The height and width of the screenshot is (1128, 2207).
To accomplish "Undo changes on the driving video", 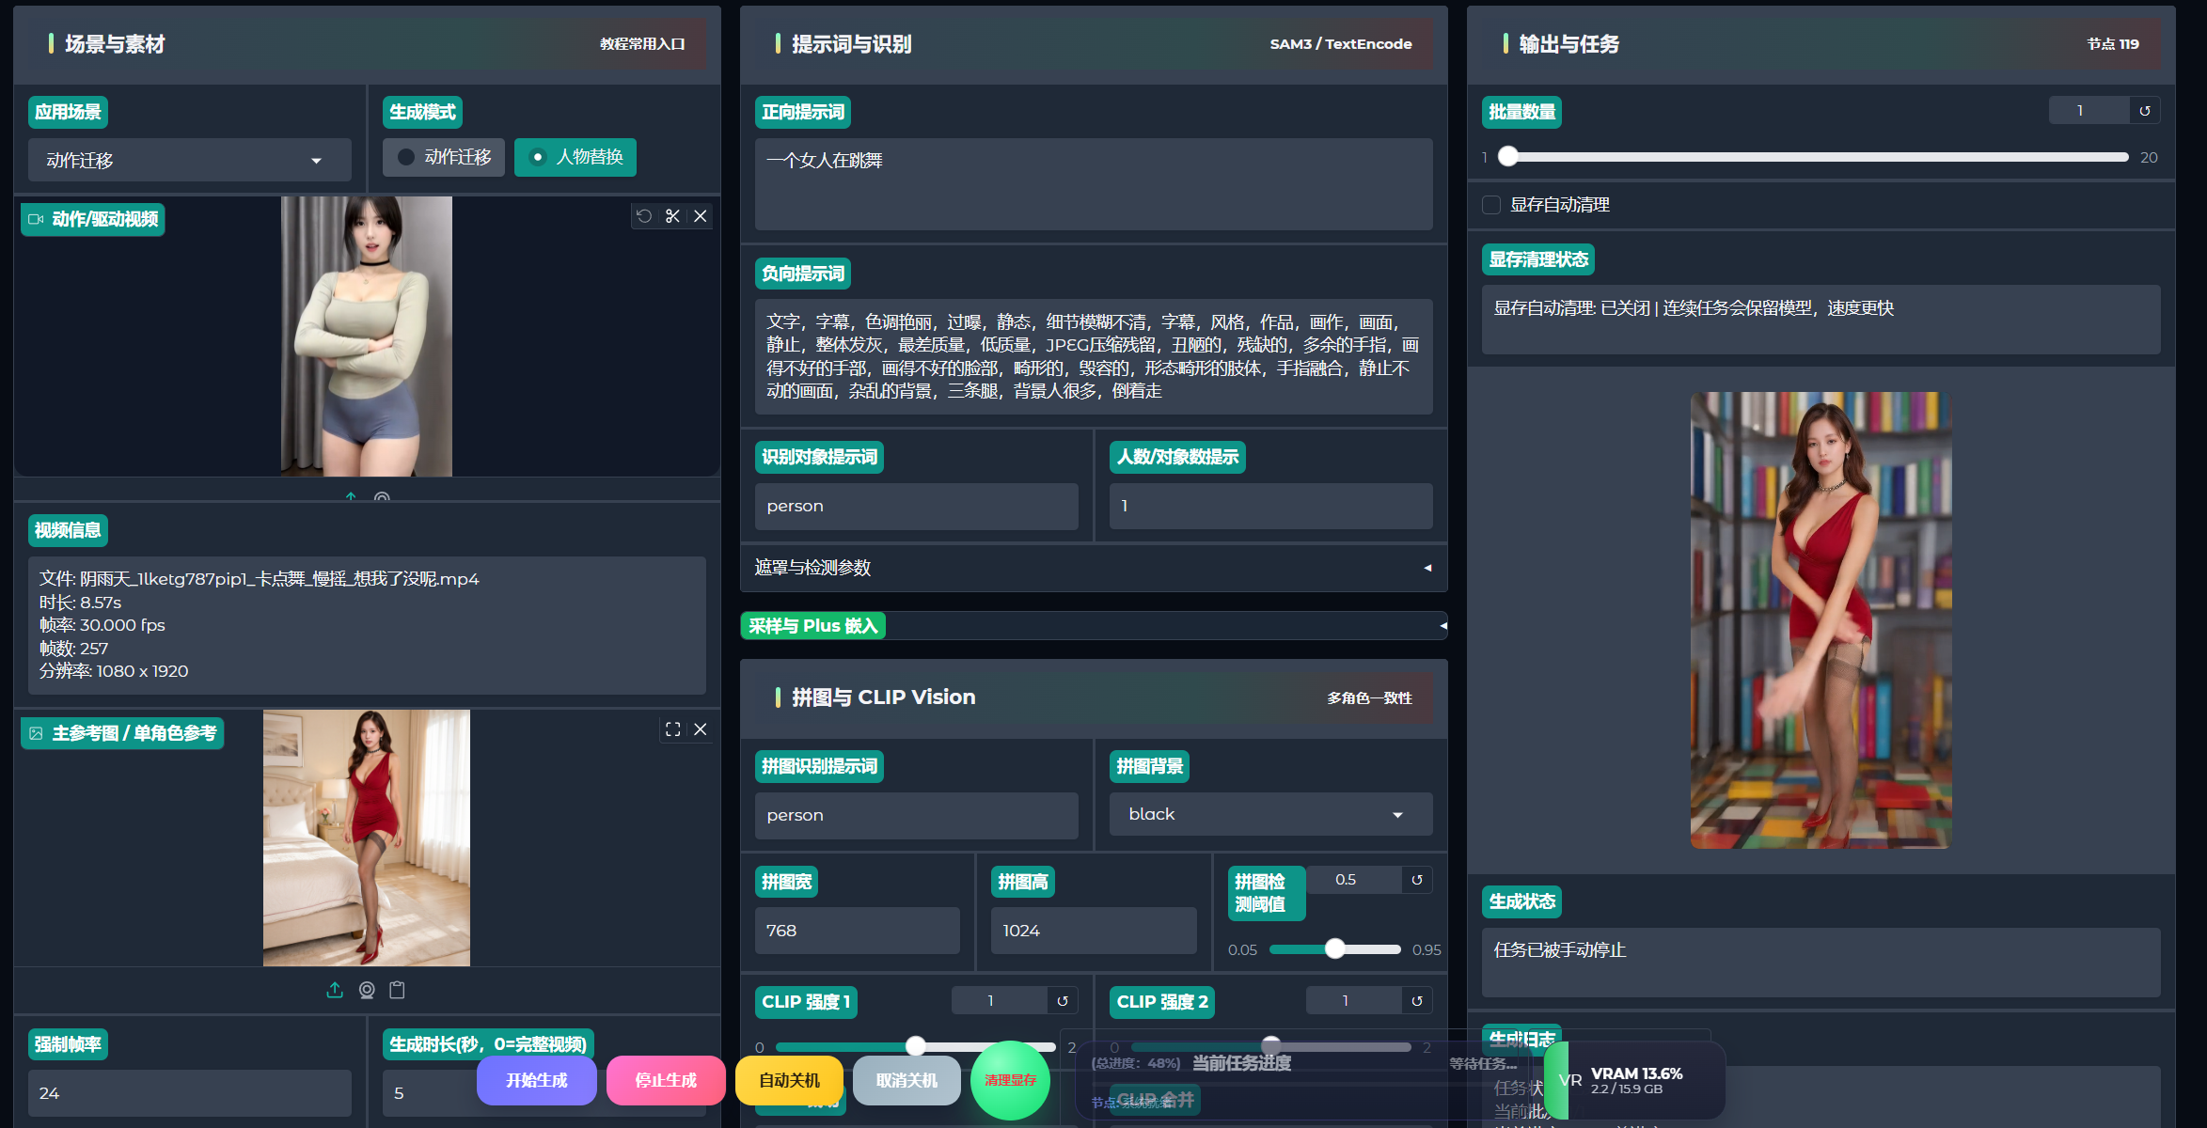I will [x=644, y=216].
